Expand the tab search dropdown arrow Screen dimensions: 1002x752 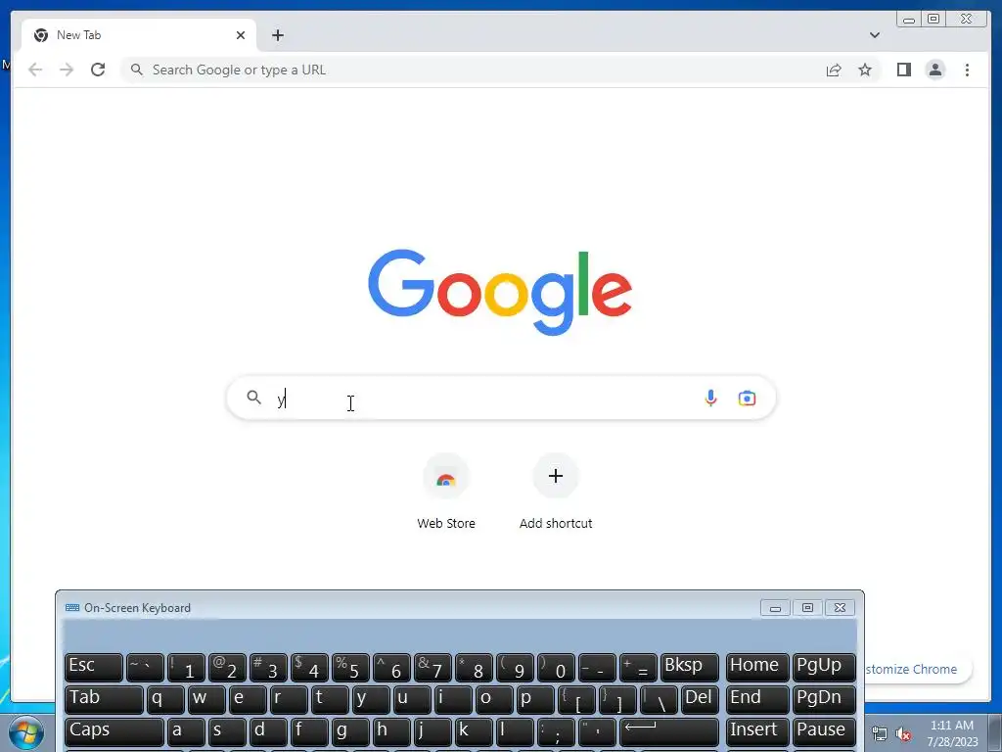point(874,35)
